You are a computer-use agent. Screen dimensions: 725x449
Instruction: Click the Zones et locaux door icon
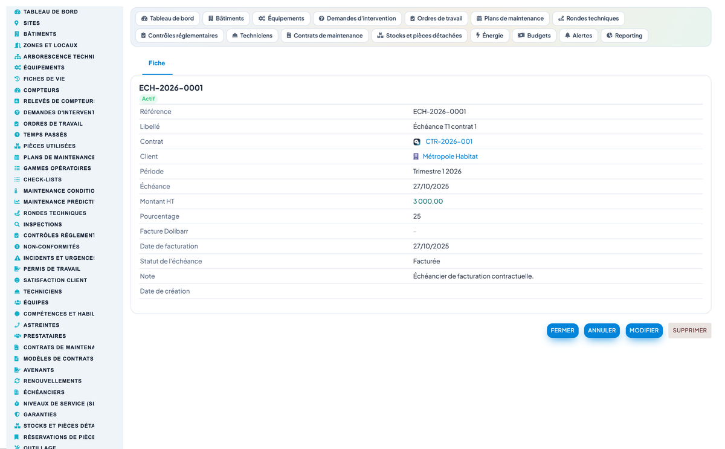(x=17, y=45)
